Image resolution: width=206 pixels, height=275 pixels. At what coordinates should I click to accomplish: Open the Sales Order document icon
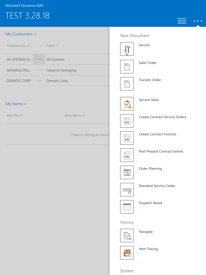(x=127, y=67)
